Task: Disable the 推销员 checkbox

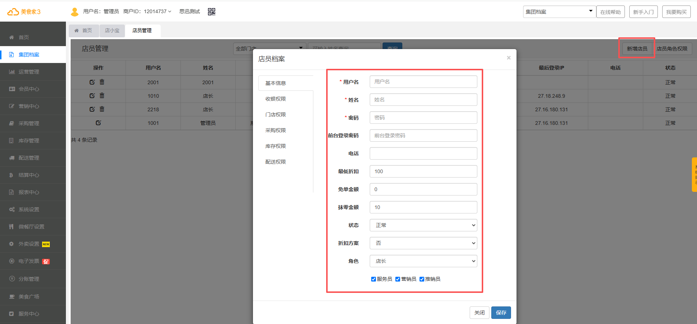Action: coord(422,279)
